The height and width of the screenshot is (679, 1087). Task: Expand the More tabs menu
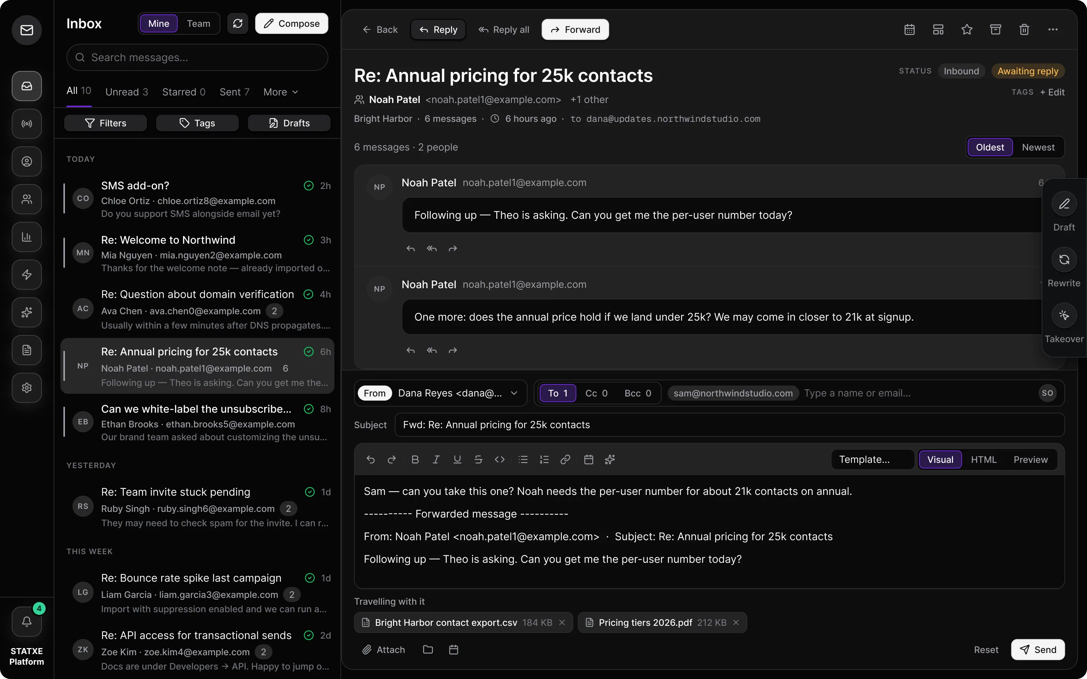pos(281,92)
